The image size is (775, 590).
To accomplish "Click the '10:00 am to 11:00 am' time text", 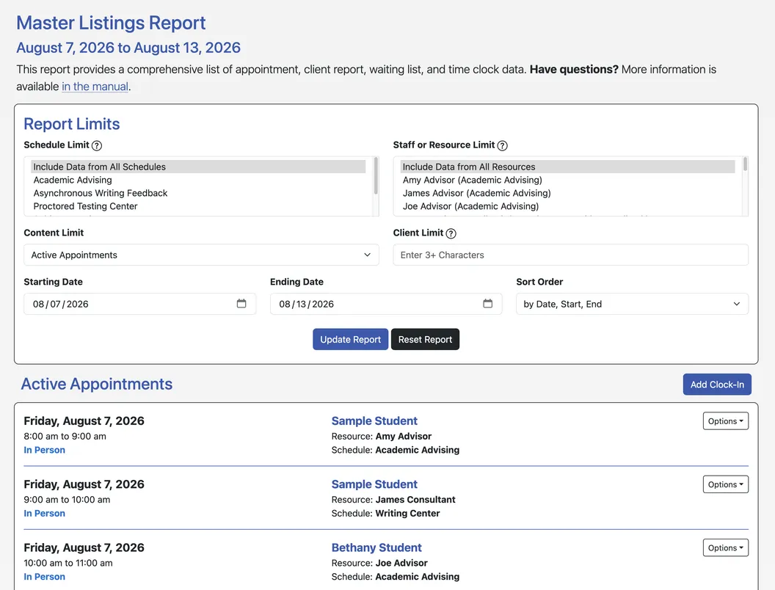I will pos(68,563).
